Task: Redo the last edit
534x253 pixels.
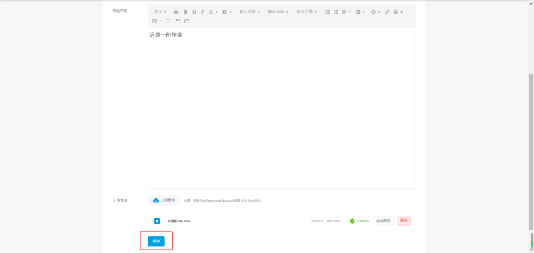Action: coord(186,21)
